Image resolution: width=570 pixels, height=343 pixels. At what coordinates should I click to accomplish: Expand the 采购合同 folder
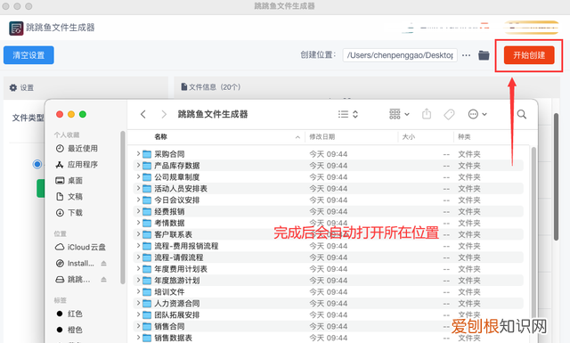[x=138, y=154]
